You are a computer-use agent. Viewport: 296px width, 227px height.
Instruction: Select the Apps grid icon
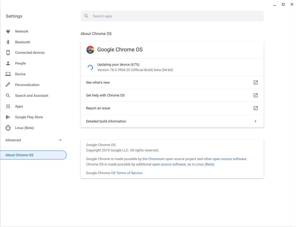[8, 106]
